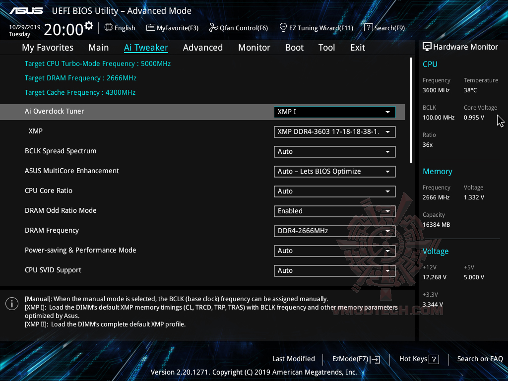The width and height of the screenshot is (508, 381).
Task: Open the DRAM Frequency dropdown
Action: coord(334,231)
